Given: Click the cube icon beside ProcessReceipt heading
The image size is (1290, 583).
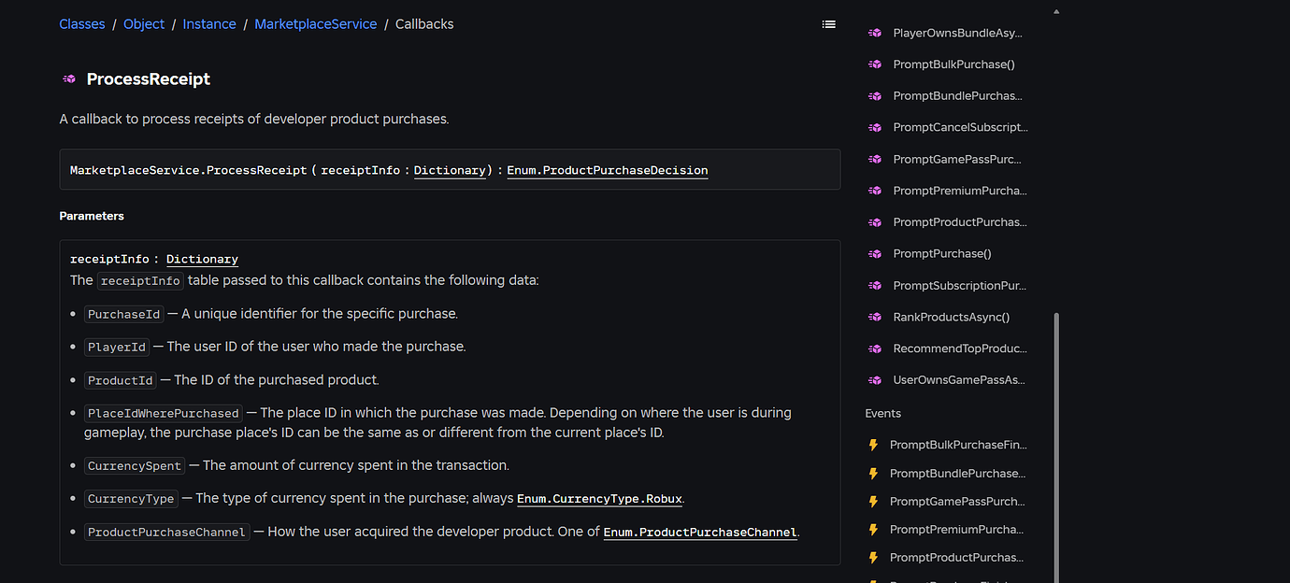Looking at the screenshot, I should pyautogui.click(x=69, y=79).
